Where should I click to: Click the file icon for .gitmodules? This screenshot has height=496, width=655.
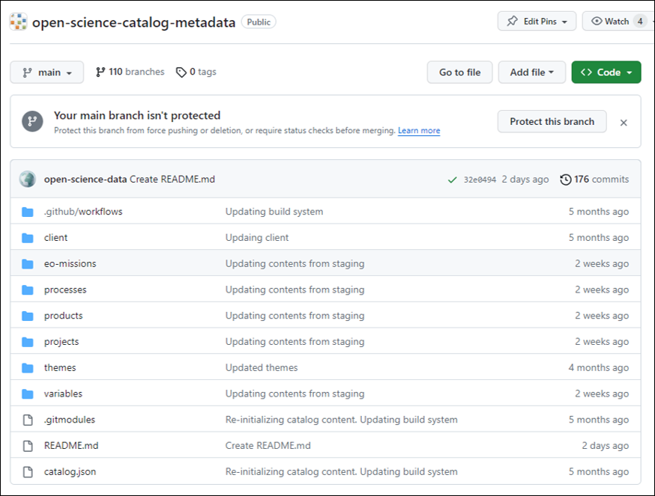28,420
